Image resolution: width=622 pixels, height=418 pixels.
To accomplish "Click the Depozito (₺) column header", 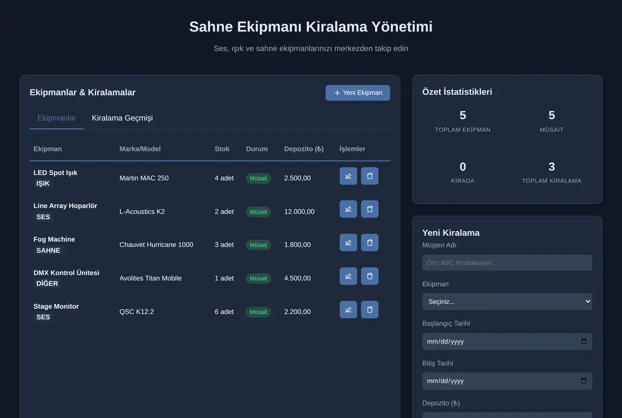I will pyautogui.click(x=304, y=149).
